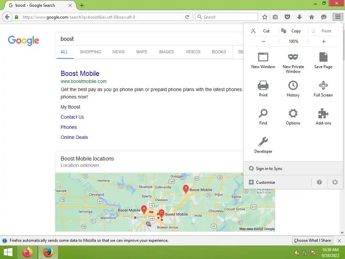
Task: Switch to the NEWS tab
Action: [x=118, y=52]
